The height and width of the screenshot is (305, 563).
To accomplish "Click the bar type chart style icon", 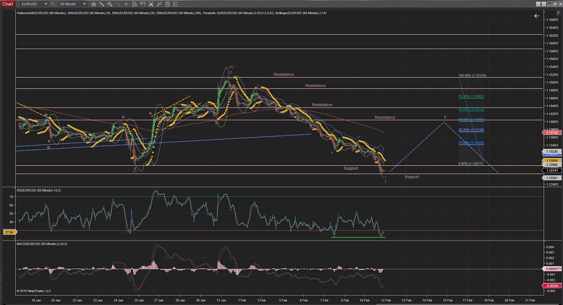I will [93, 4].
